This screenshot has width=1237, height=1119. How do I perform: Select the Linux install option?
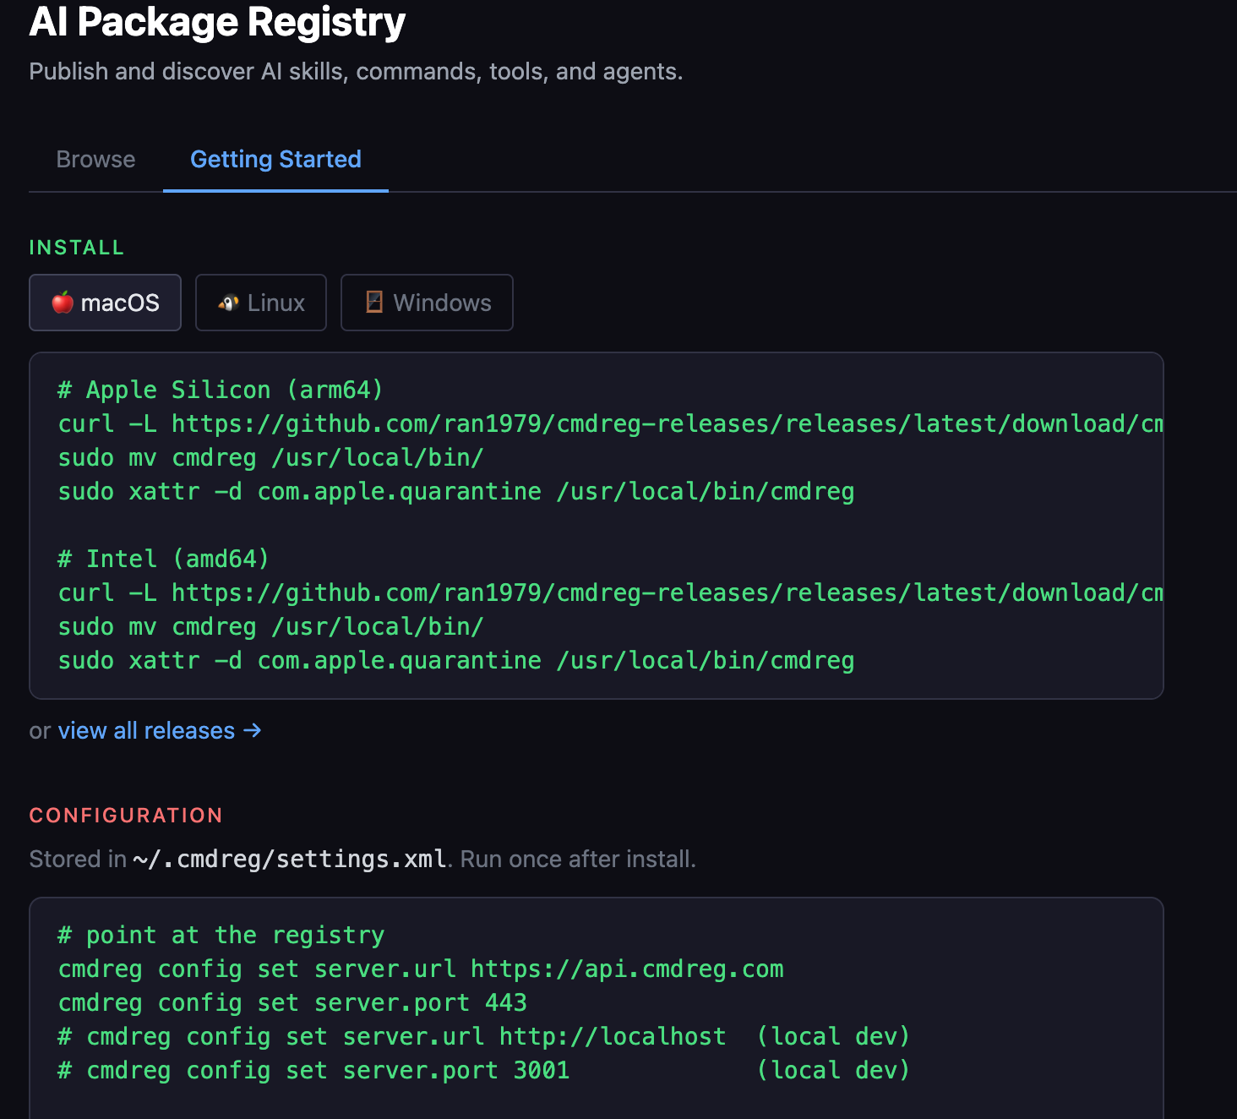tap(261, 303)
